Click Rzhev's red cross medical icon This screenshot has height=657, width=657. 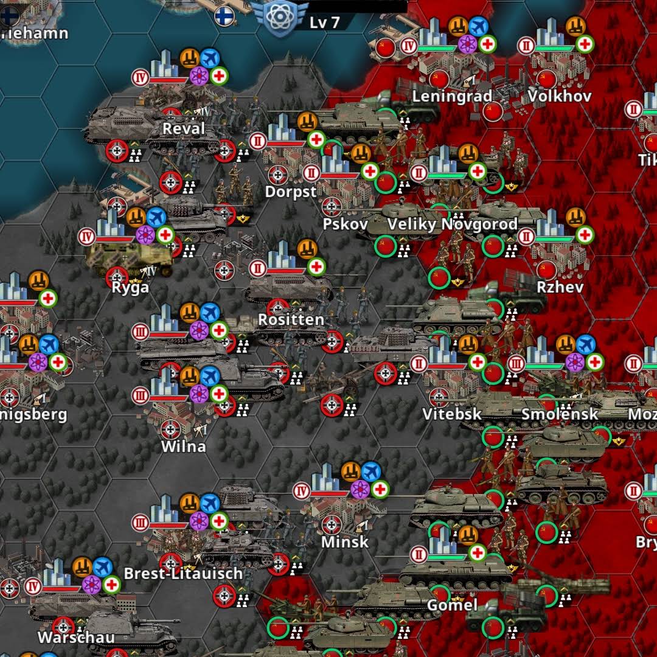[x=585, y=235]
